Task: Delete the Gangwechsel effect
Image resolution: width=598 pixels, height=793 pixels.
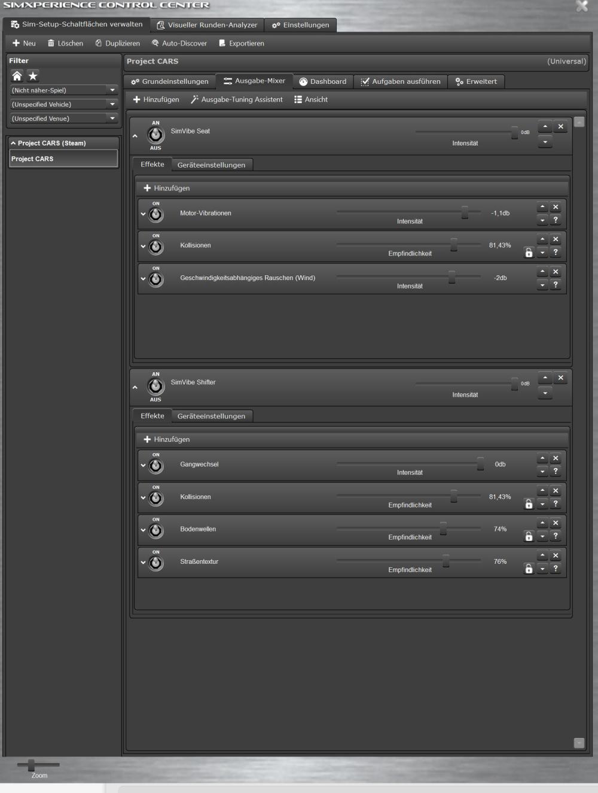Action: click(x=556, y=458)
